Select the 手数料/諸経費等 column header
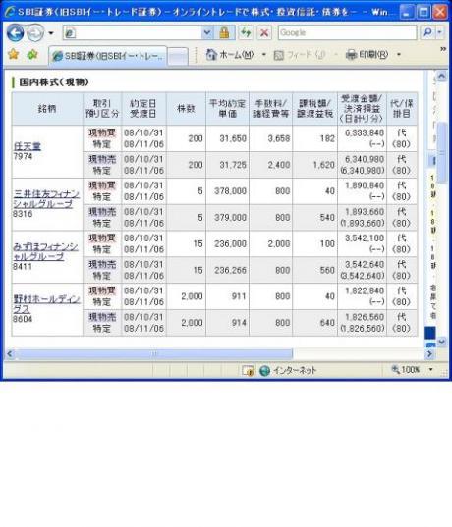This screenshot has height=527, width=452. tap(271, 109)
